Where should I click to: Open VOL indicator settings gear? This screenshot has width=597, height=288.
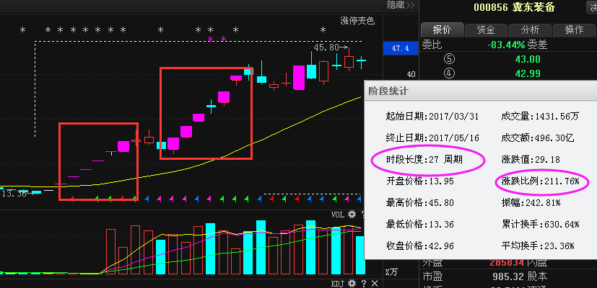point(352,215)
